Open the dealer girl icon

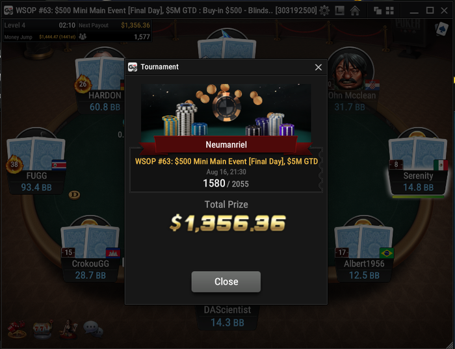tap(68, 330)
